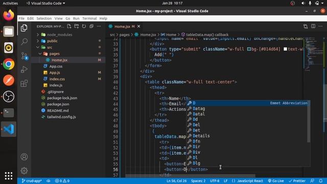The image size is (327, 184).
Task: Open the Manage gear icon
Action: [x=24, y=171]
